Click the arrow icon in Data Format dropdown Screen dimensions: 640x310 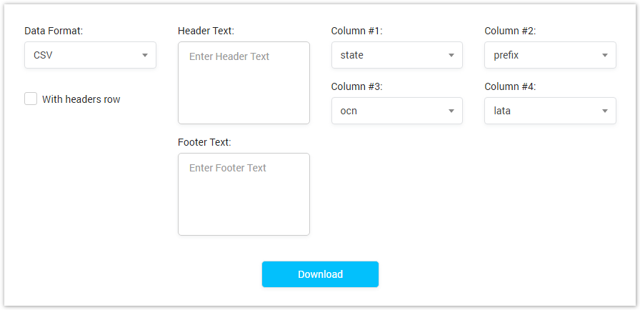pos(144,55)
